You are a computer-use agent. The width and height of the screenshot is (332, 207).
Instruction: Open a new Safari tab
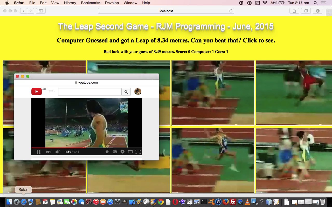coord(329,12)
